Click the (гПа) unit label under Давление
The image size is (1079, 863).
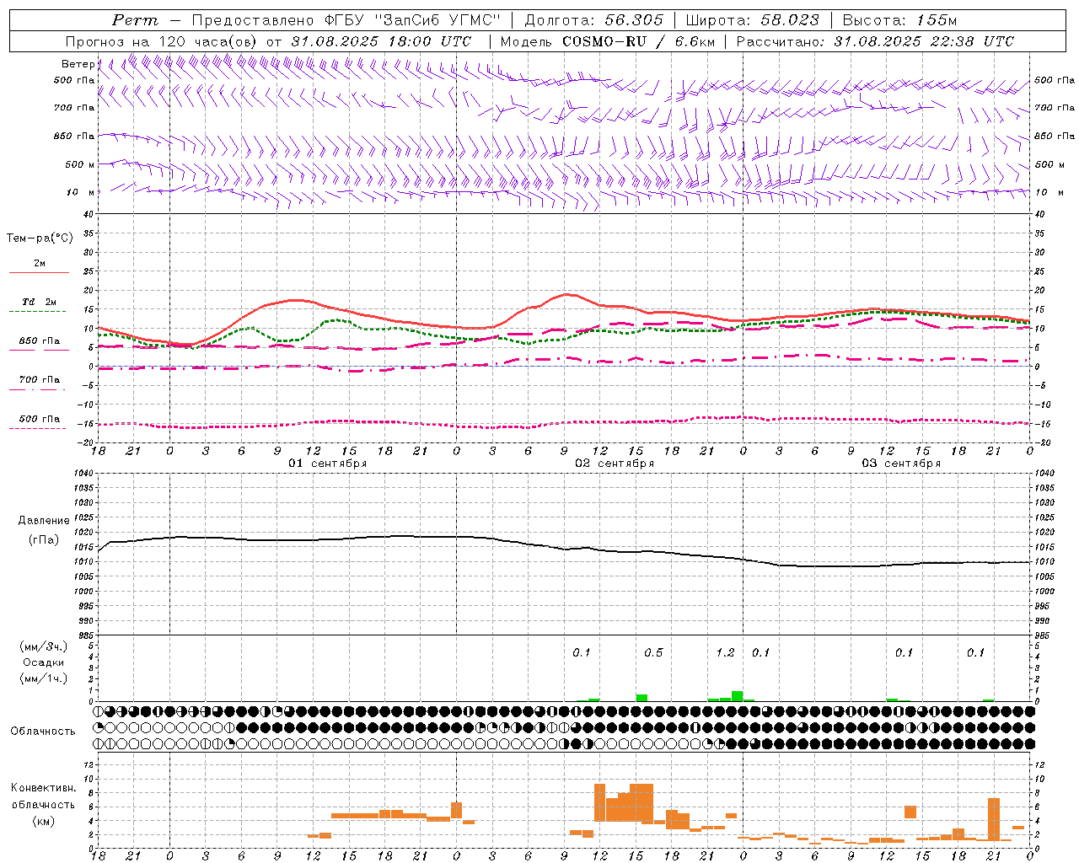(x=43, y=539)
